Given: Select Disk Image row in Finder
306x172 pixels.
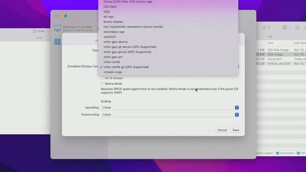Looking at the screenshot, I should pyautogui.click(x=281, y=54).
